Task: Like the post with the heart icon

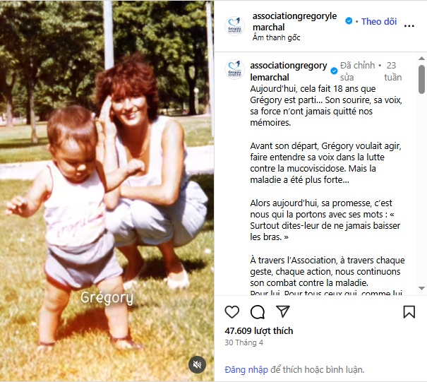Action: click(x=231, y=311)
